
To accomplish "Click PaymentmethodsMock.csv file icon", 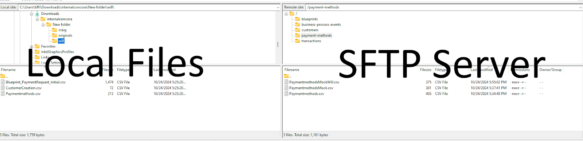I will click(286, 88).
